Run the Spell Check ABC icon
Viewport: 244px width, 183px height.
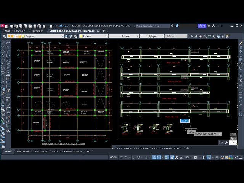(x=209, y=36)
